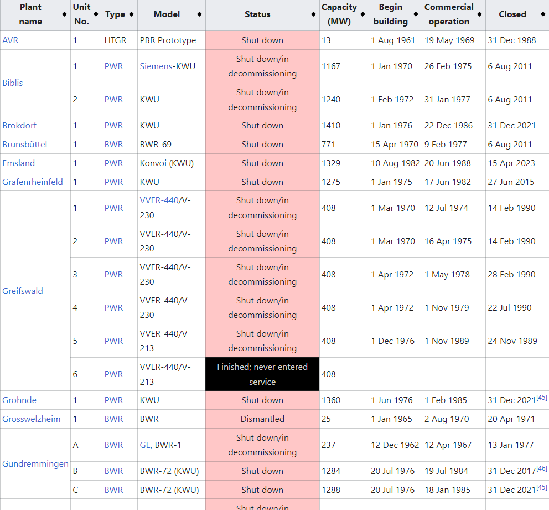
Task: Sort table by Closed column
Action: point(543,14)
